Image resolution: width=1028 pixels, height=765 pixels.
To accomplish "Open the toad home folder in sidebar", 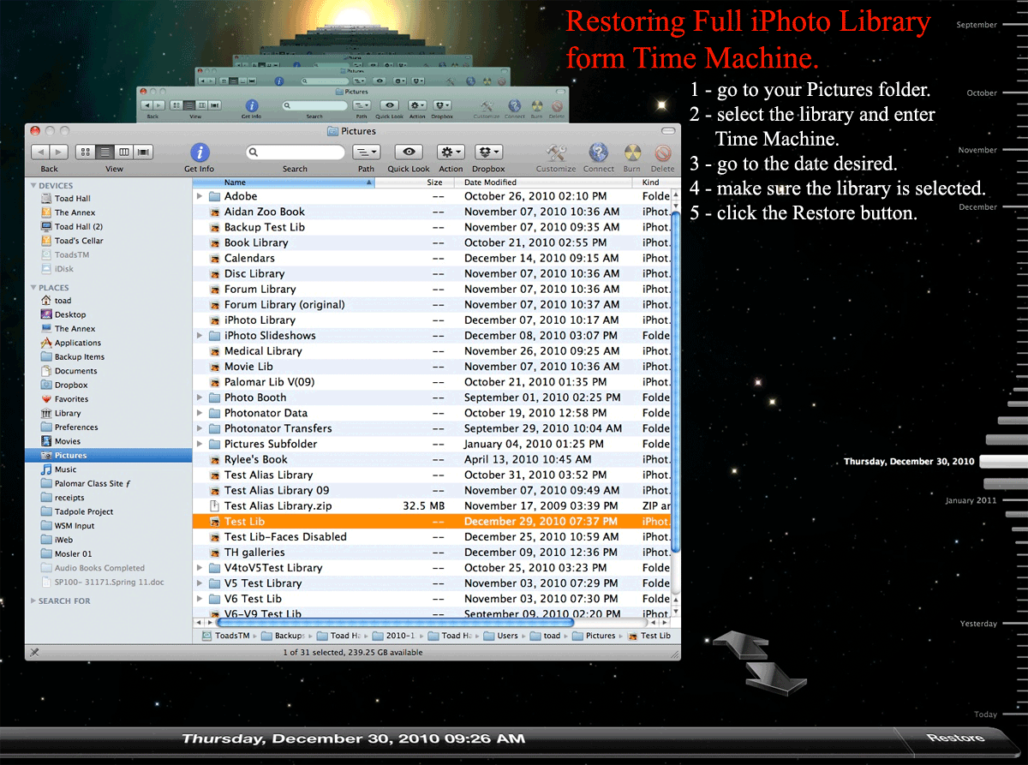I will click(x=63, y=301).
